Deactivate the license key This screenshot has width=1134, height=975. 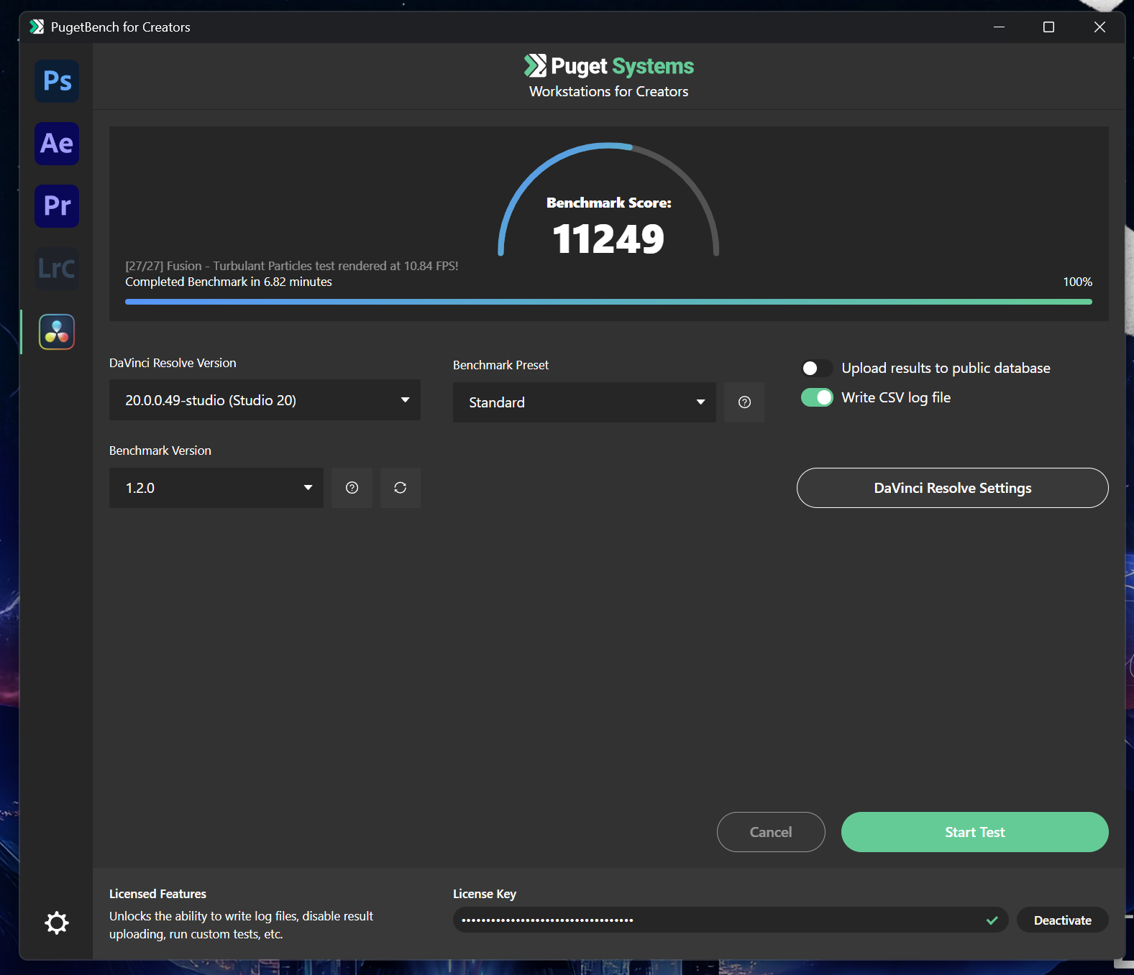[x=1063, y=920]
